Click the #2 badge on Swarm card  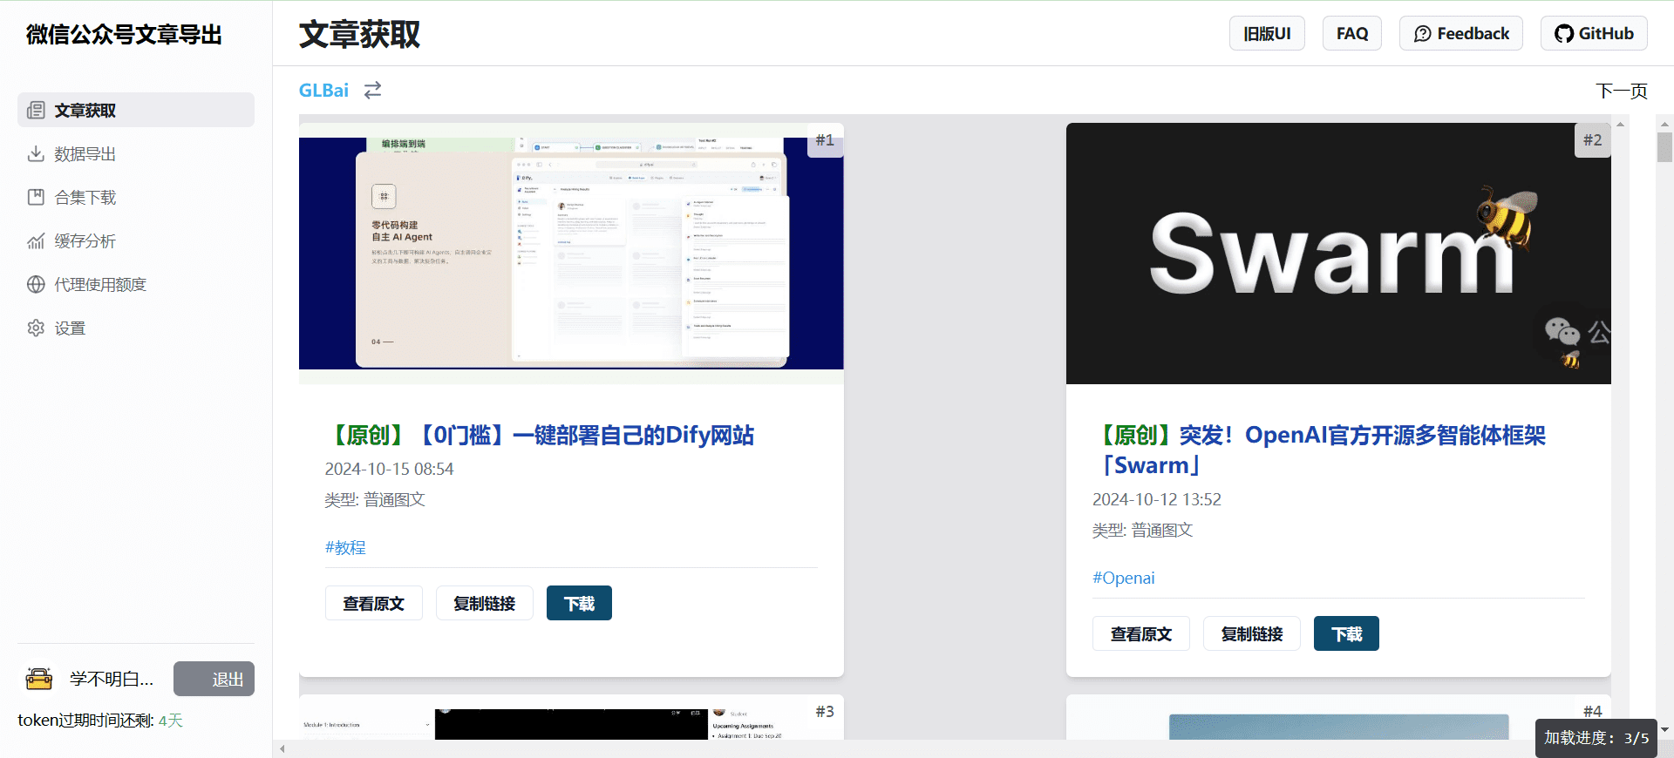pyautogui.click(x=1592, y=140)
